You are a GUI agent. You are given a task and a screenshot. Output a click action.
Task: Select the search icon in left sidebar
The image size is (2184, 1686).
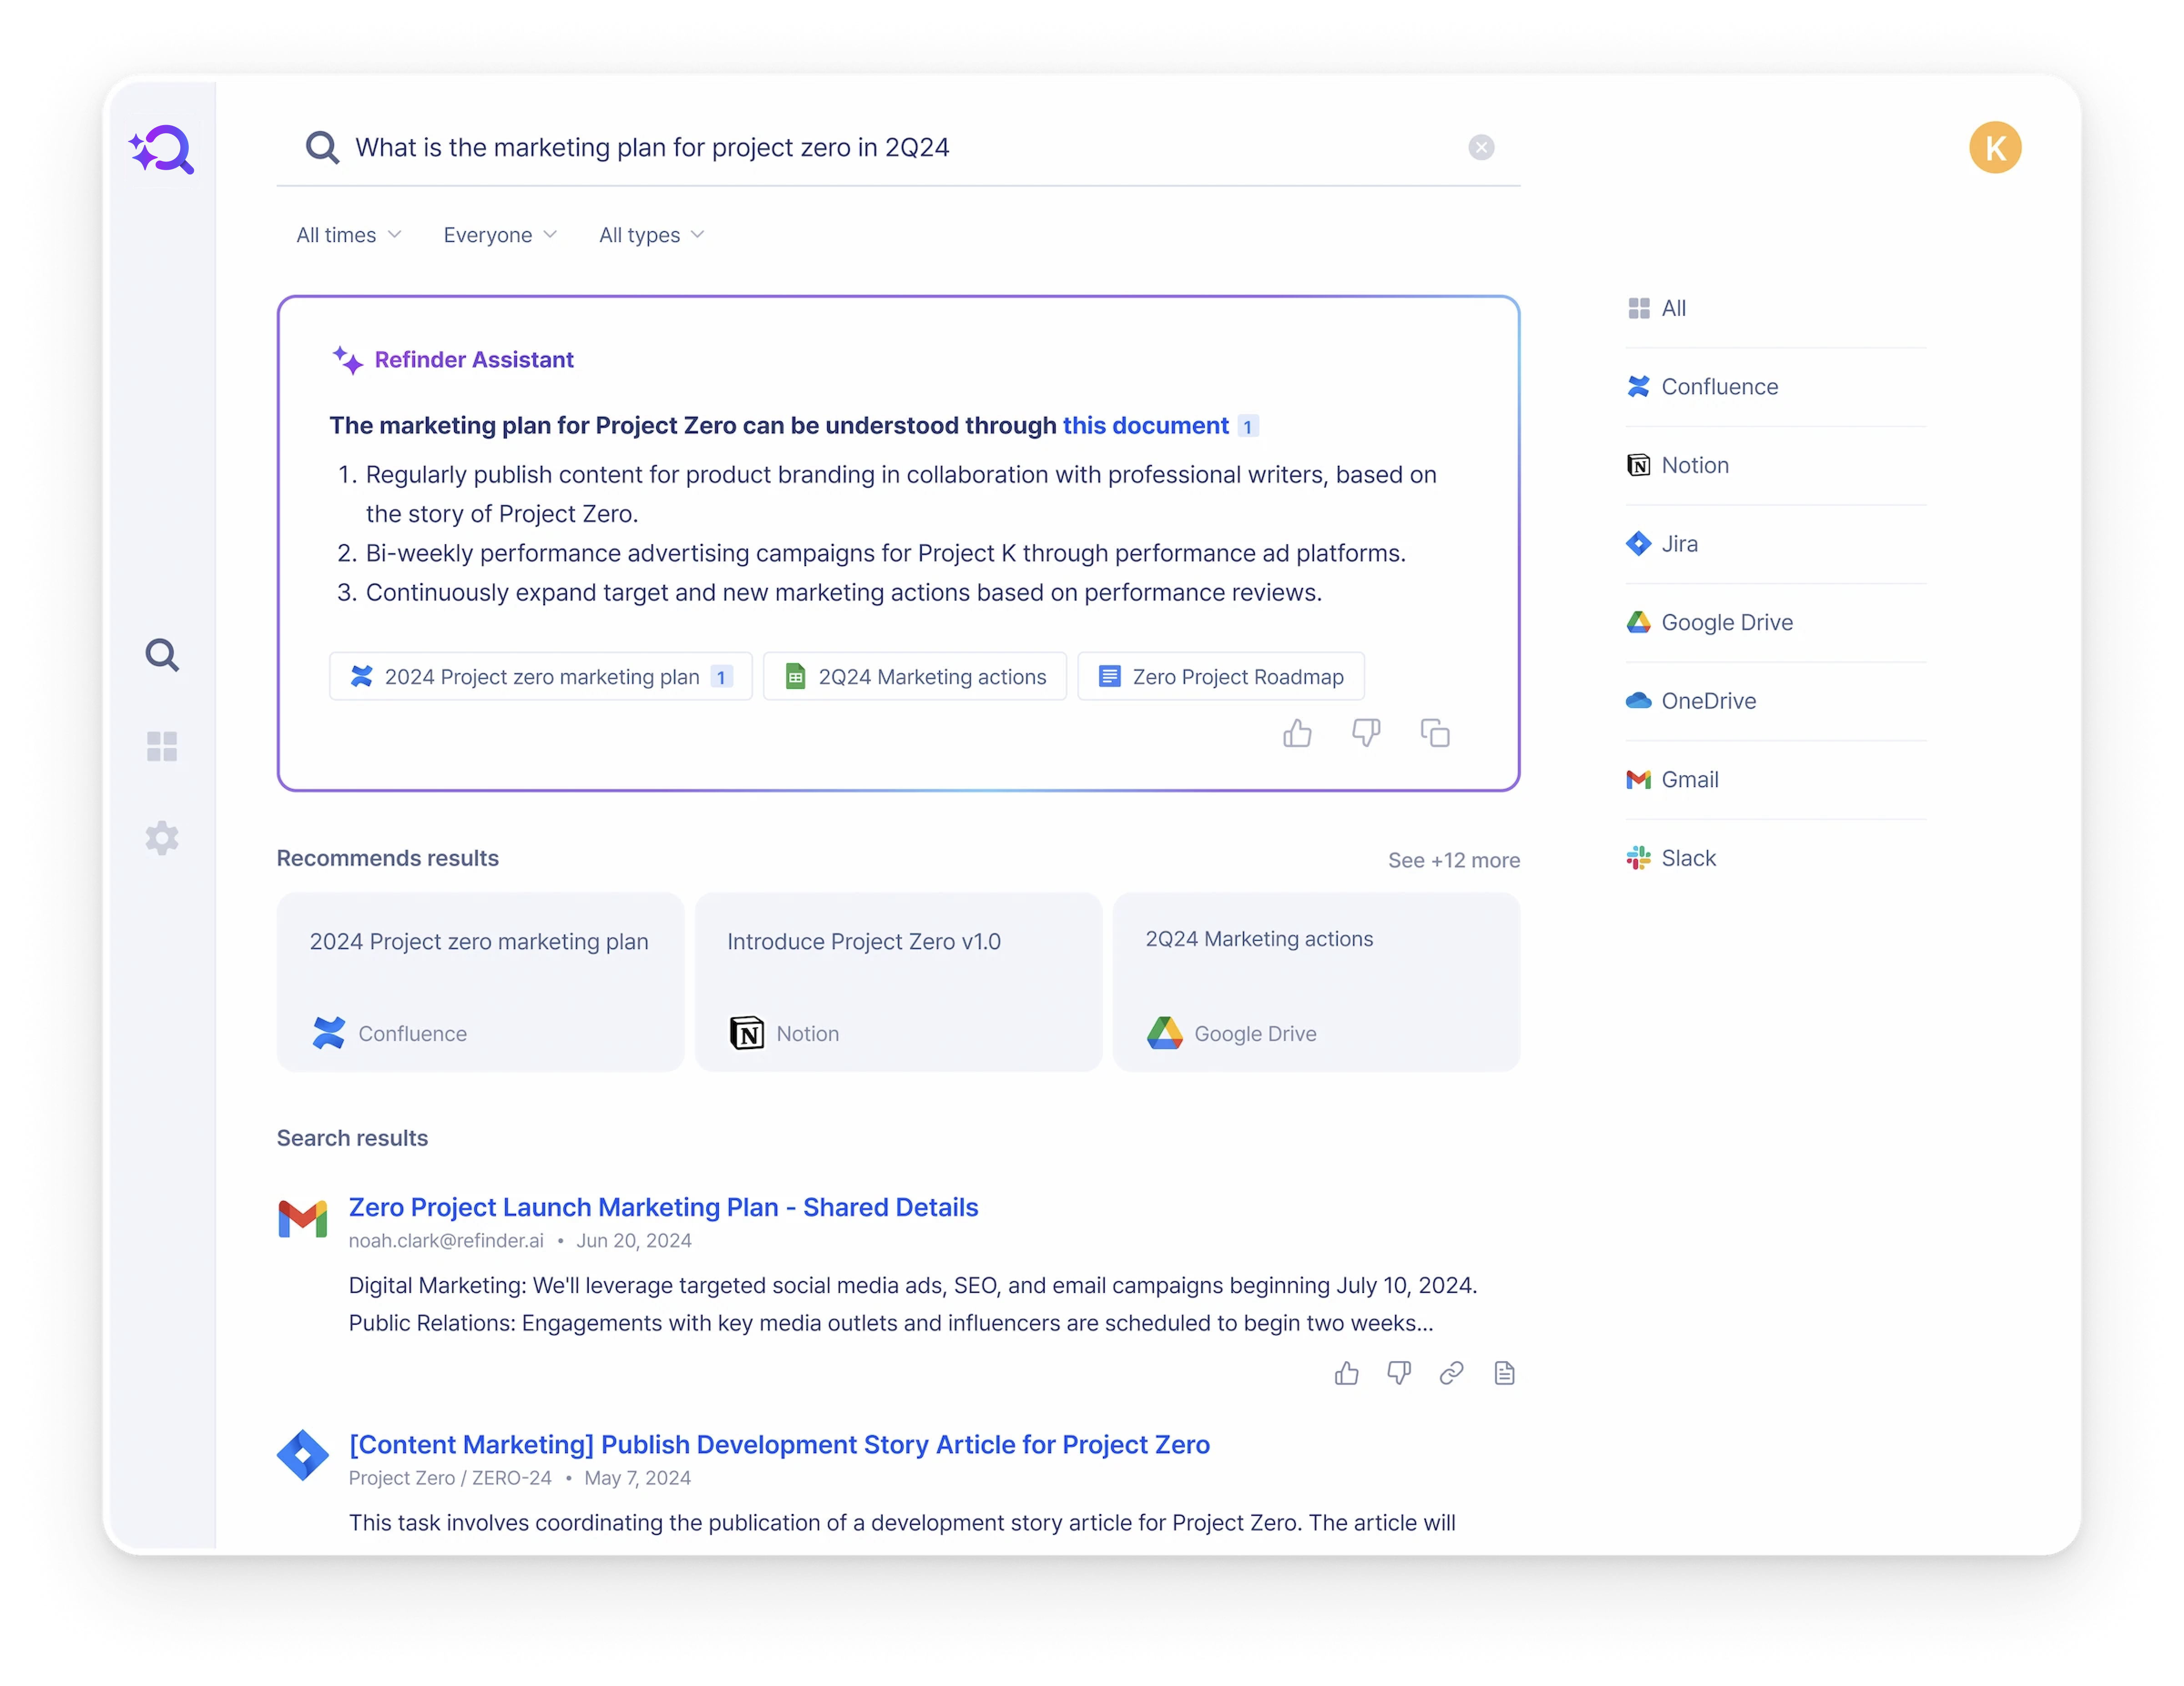pos(162,654)
